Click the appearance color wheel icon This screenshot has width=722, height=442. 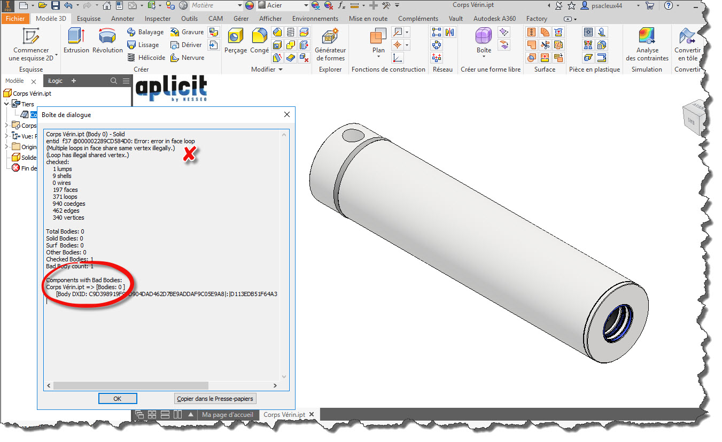(x=250, y=5)
